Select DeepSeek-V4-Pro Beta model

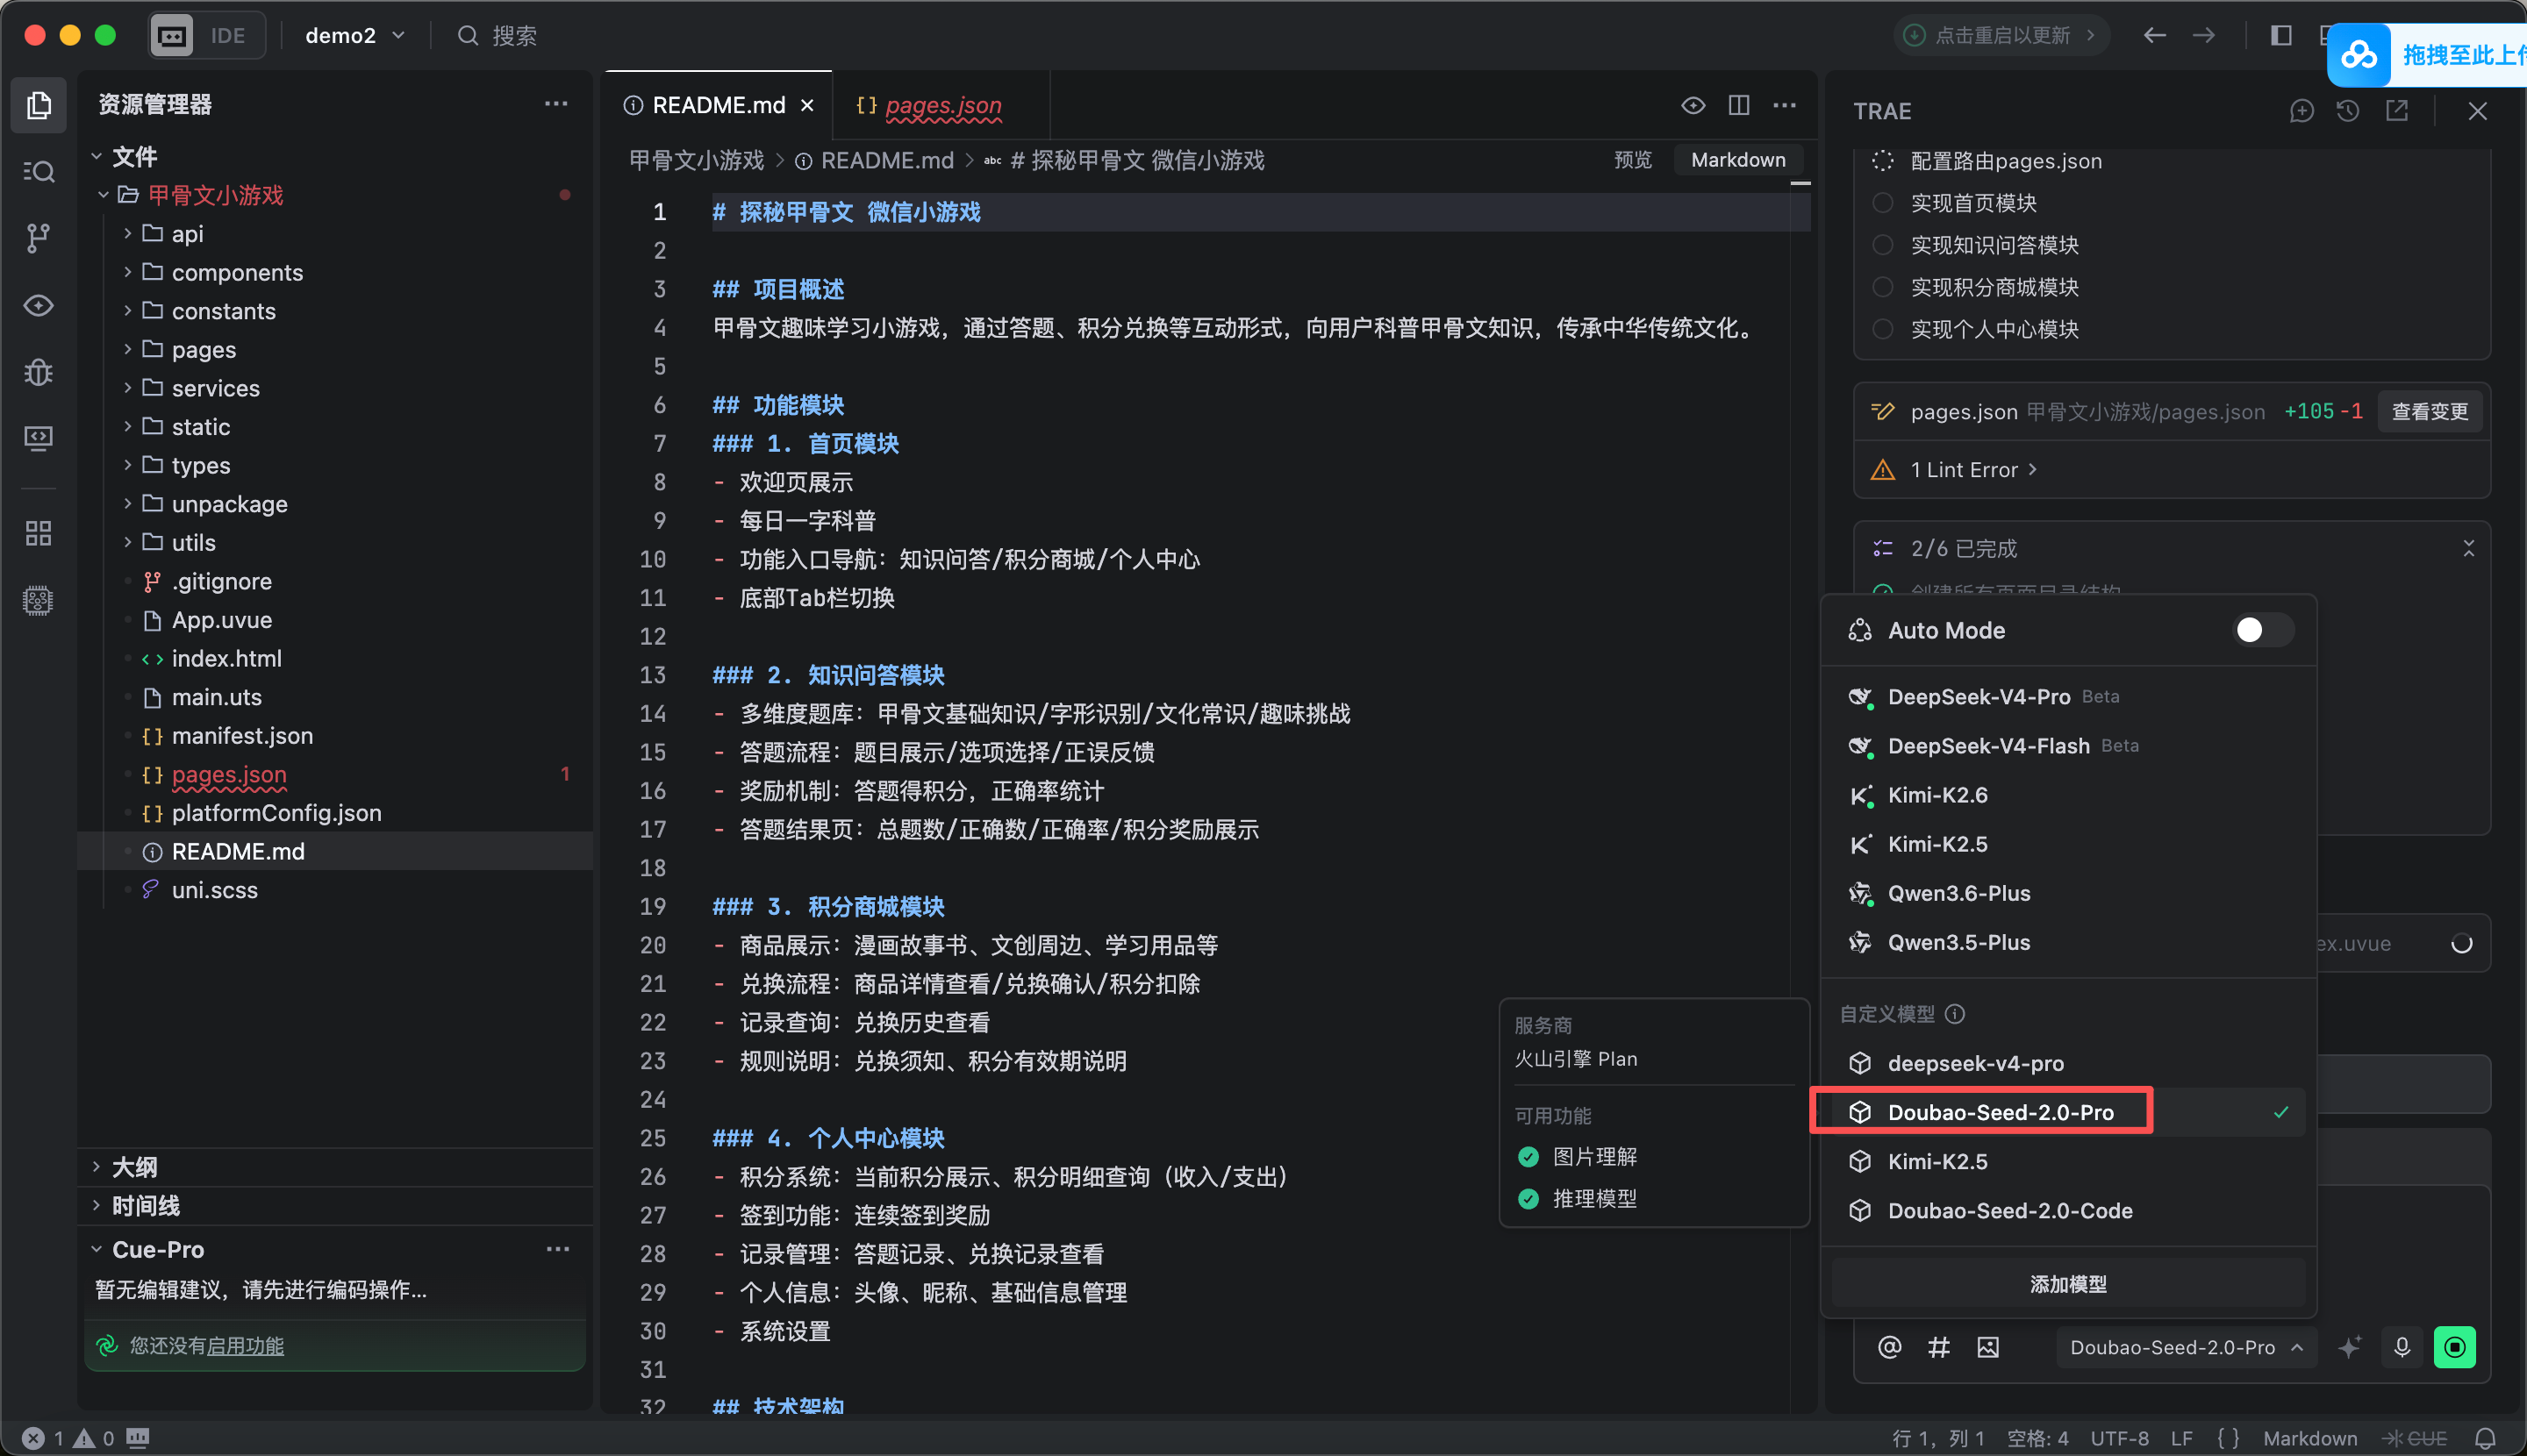point(2069,697)
